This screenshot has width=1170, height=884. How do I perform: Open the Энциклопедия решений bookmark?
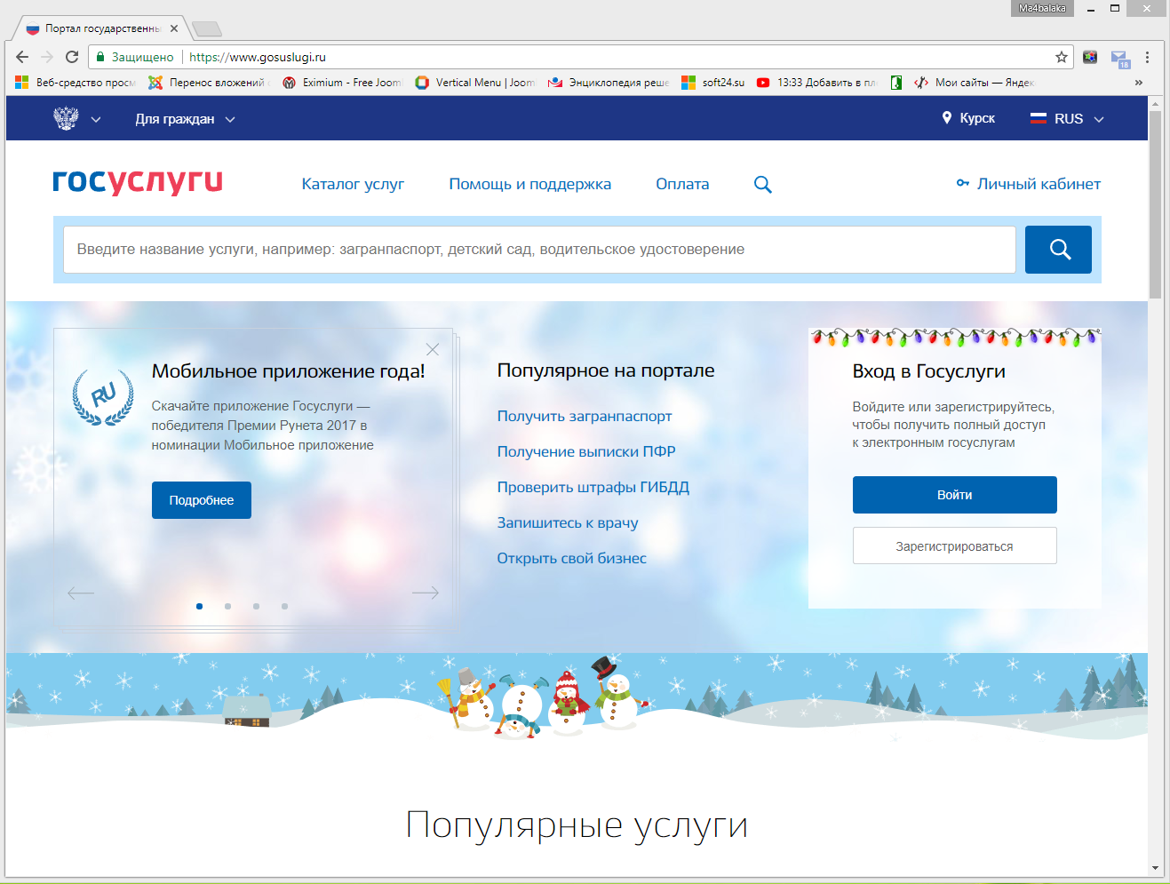(x=609, y=83)
